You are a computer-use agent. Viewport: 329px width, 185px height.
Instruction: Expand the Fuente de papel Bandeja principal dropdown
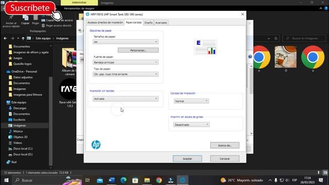(x=125, y=62)
